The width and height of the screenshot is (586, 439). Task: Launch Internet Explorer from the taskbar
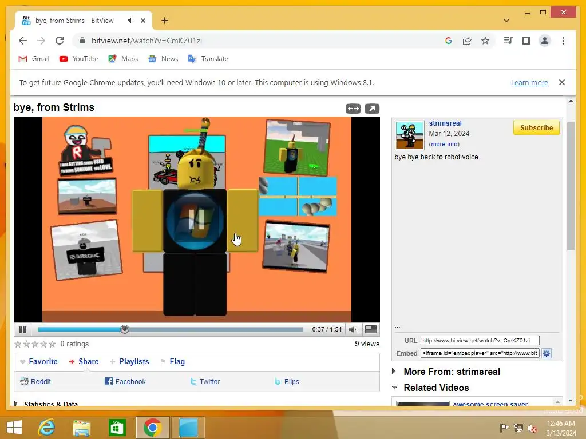[47, 428]
